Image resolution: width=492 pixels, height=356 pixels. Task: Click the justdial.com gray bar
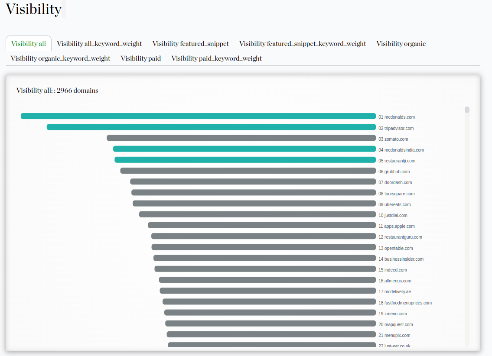[257, 214]
